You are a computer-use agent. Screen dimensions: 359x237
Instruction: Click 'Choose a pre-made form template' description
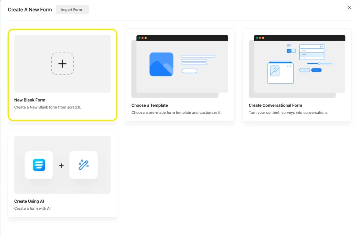click(176, 112)
